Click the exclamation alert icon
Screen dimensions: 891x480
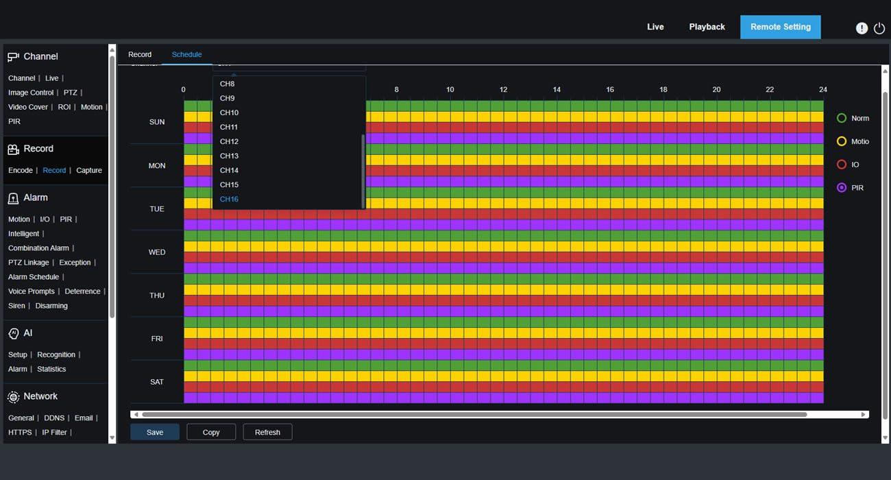(x=862, y=28)
